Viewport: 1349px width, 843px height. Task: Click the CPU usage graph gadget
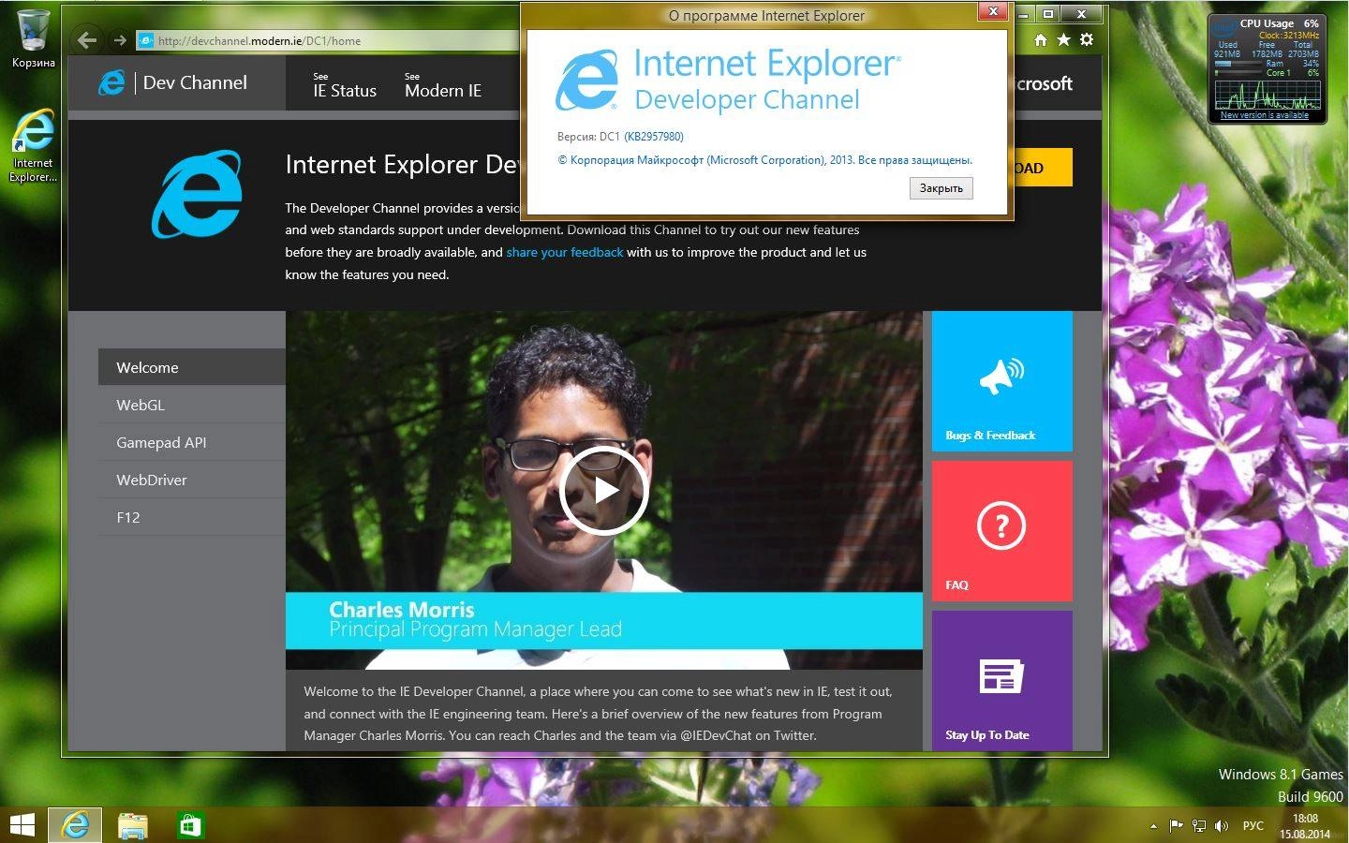coord(1267,96)
